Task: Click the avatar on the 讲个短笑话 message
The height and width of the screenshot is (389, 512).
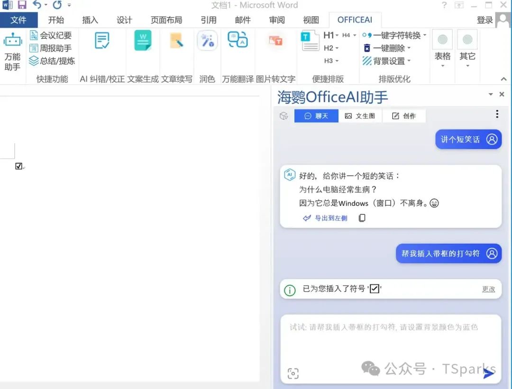Action: 492,139
